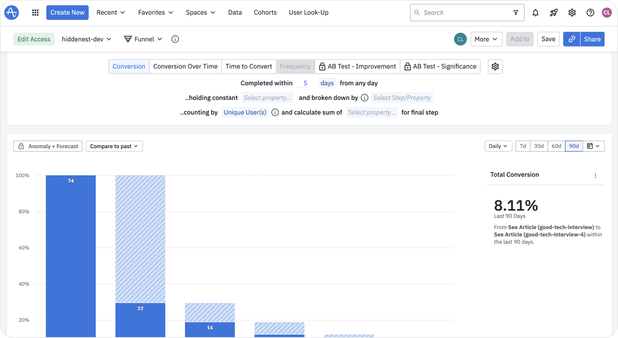Enable the Anomaly + Forecast overlay
This screenshot has height=338, width=618.
pos(47,146)
